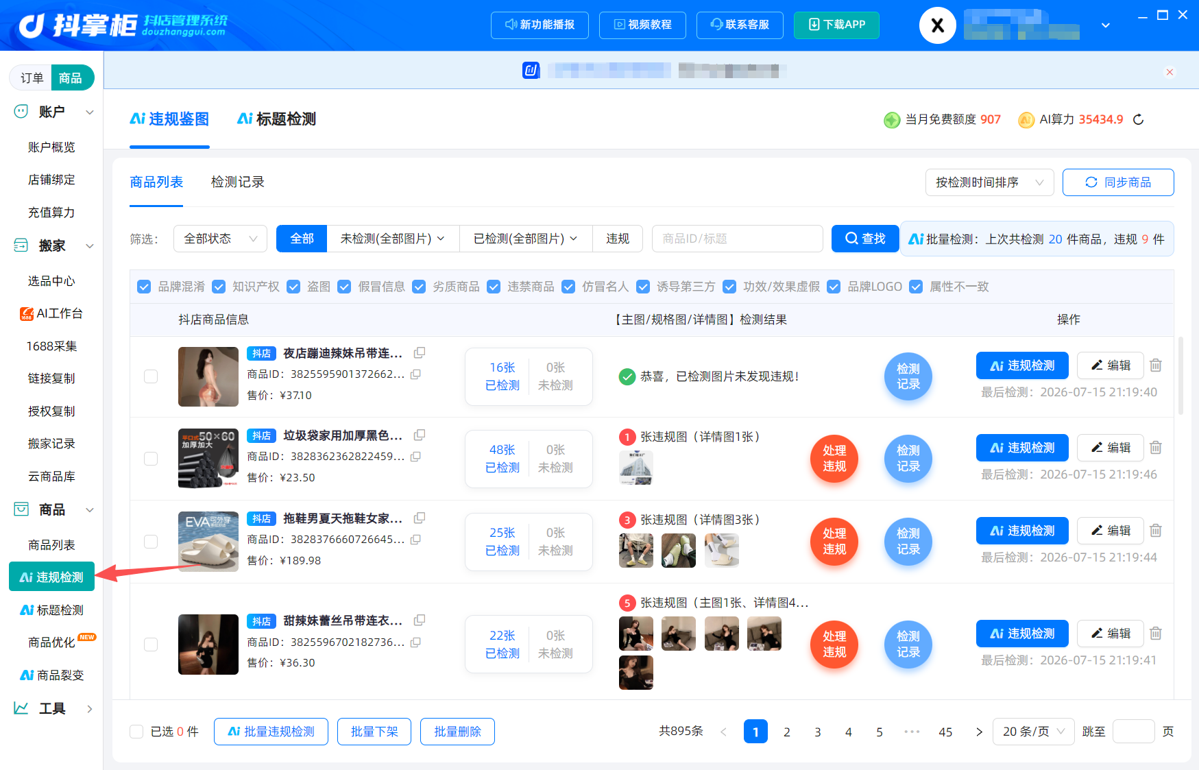Switch to the 检测记录 tab
This screenshot has width=1199, height=770.
[238, 182]
